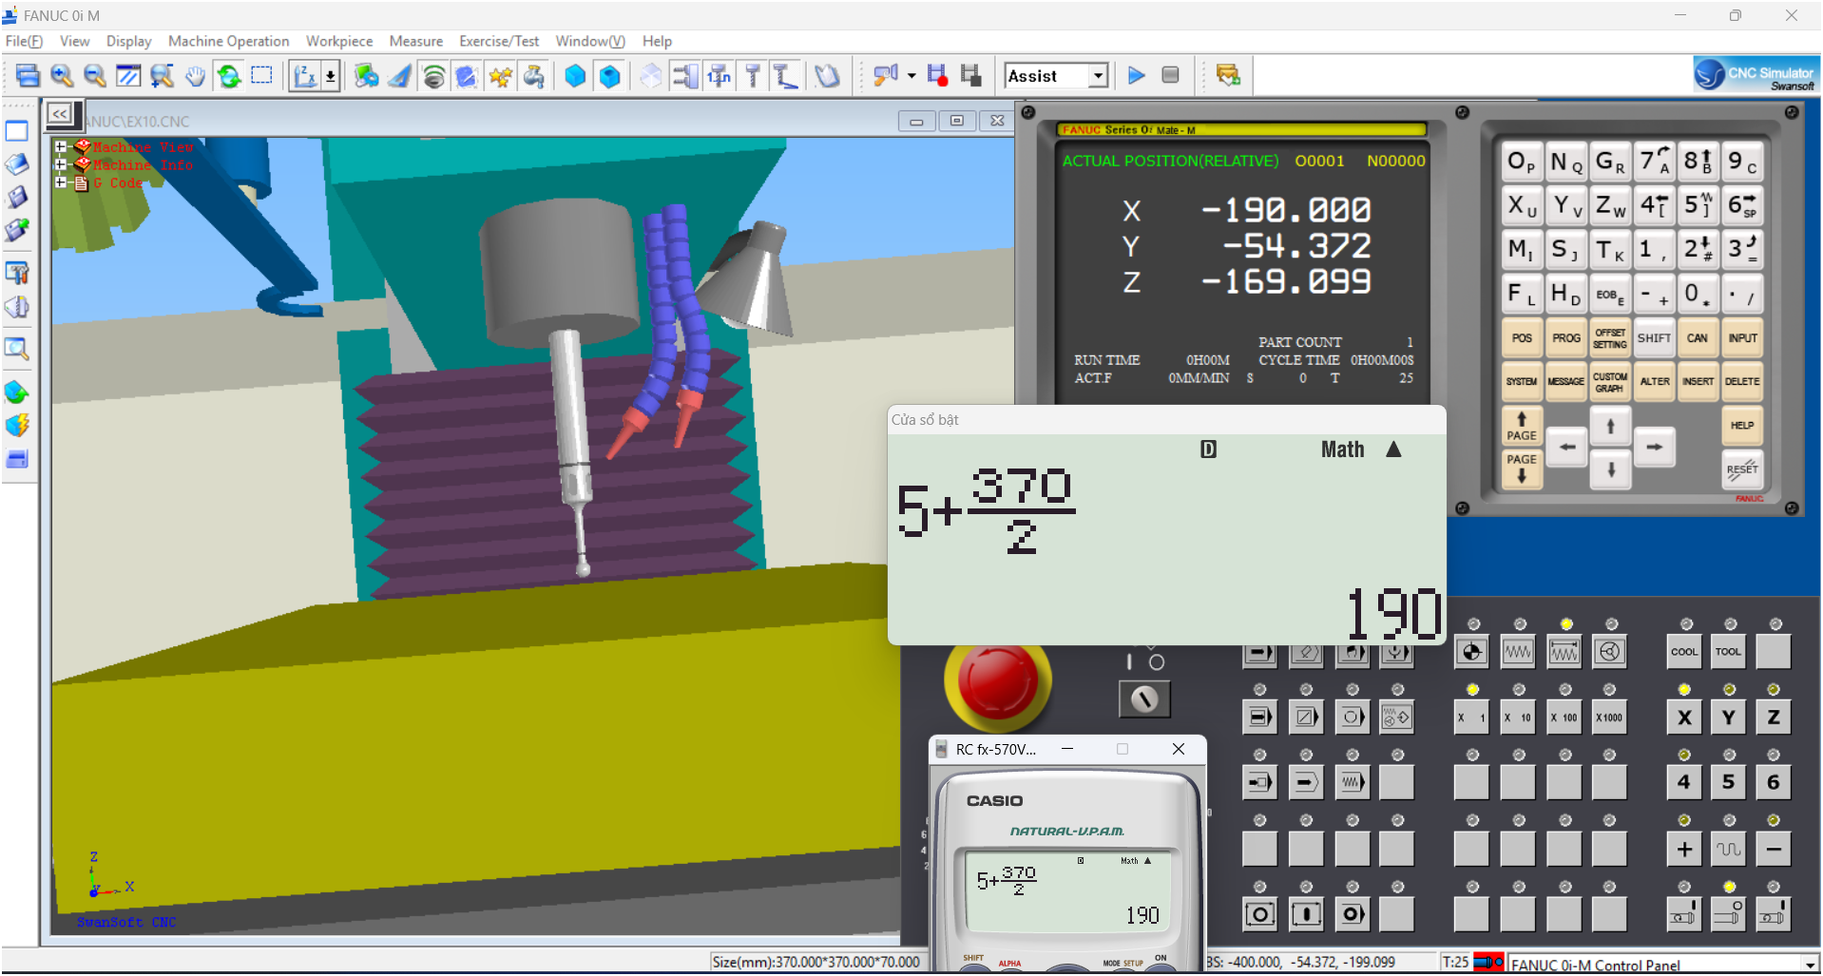Open the File menu
Image resolution: width=1823 pixels, height=976 pixels.
24,41
